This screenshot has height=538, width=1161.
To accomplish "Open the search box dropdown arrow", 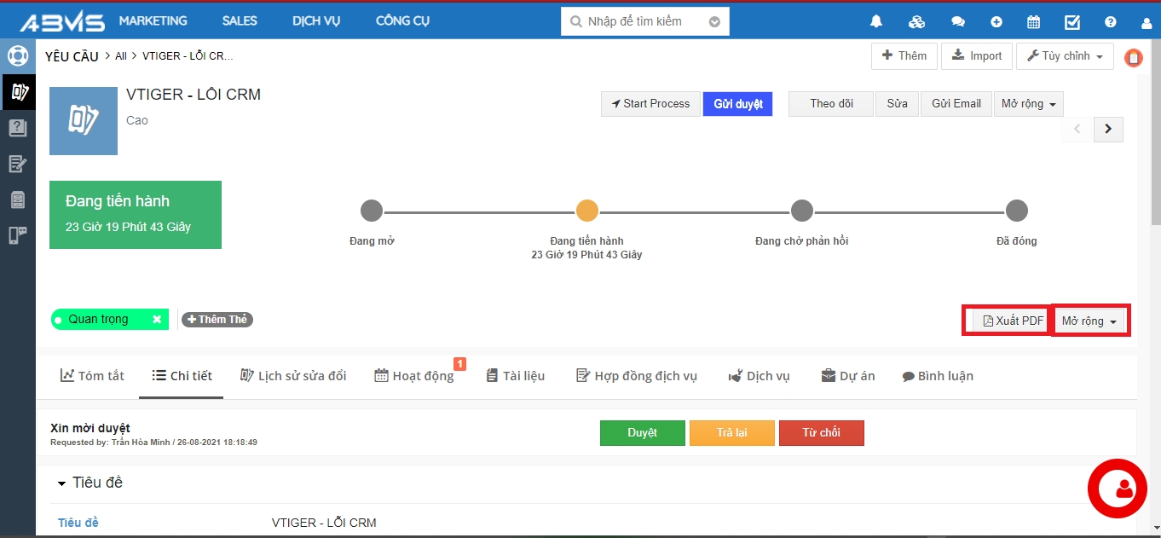I will point(714,22).
